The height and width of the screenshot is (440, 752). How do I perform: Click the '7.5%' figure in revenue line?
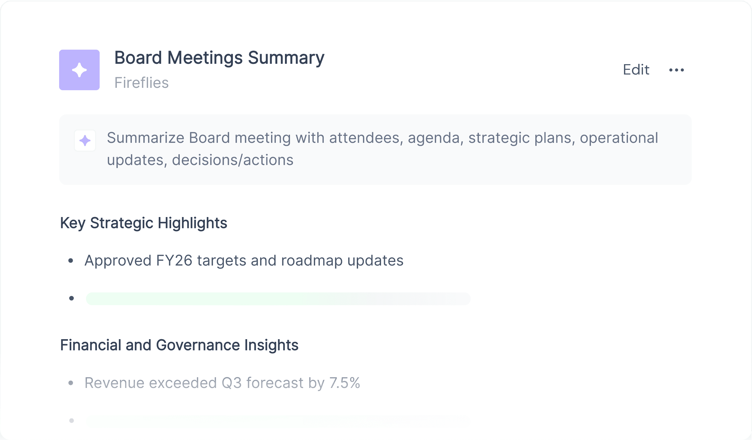pos(345,383)
